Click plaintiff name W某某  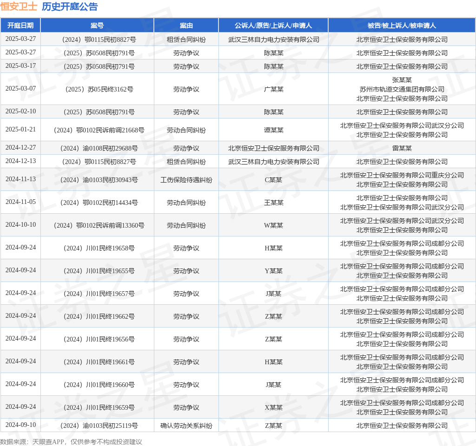273,225
